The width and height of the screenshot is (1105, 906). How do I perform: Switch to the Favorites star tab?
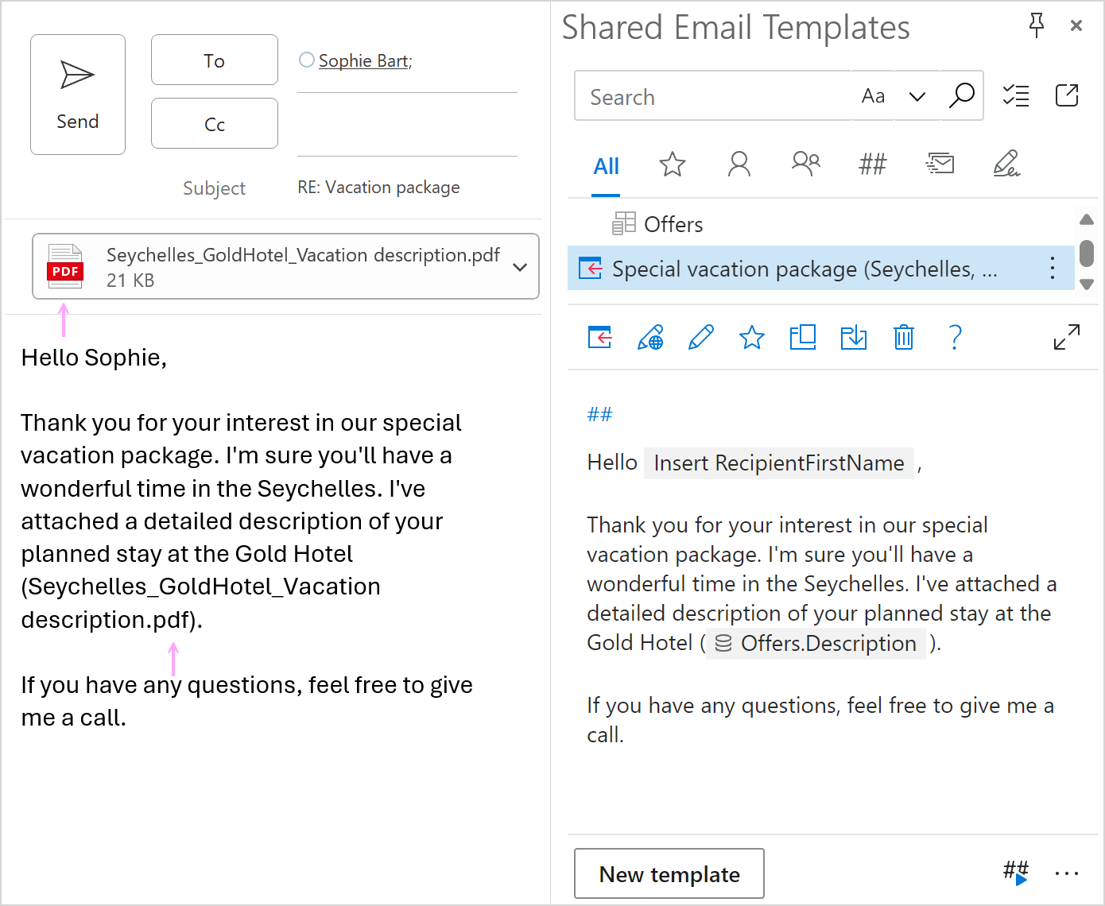(673, 164)
